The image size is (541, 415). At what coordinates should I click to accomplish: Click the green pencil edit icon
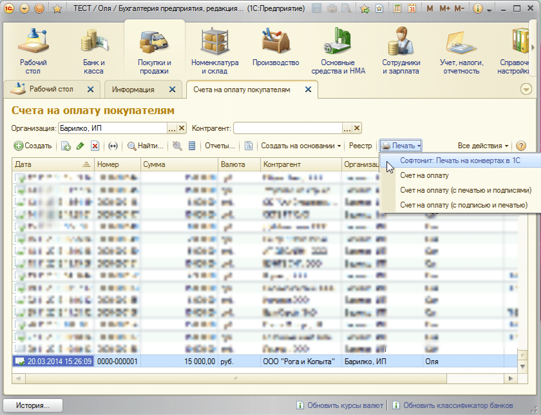pyautogui.click(x=81, y=146)
